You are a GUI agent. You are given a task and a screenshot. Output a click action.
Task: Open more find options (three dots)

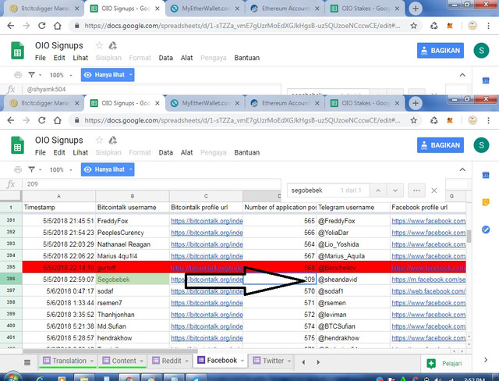tap(416, 190)
